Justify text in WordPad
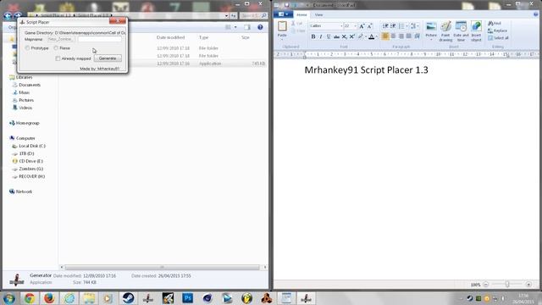The width and height of the screenshot is (542, 305). 409,36
